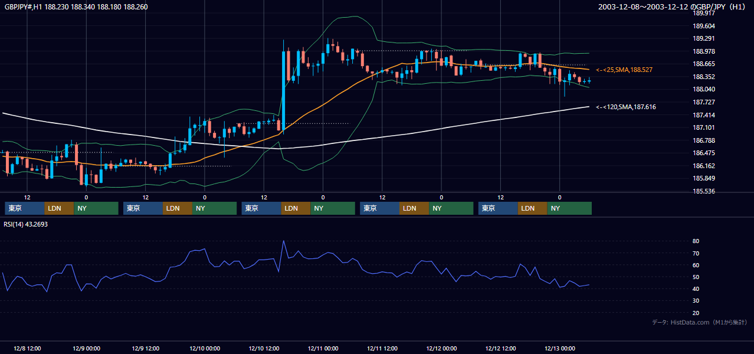Click price axis label 187.101
This screenshot has width=754, height=354.
tap(705, 128)
